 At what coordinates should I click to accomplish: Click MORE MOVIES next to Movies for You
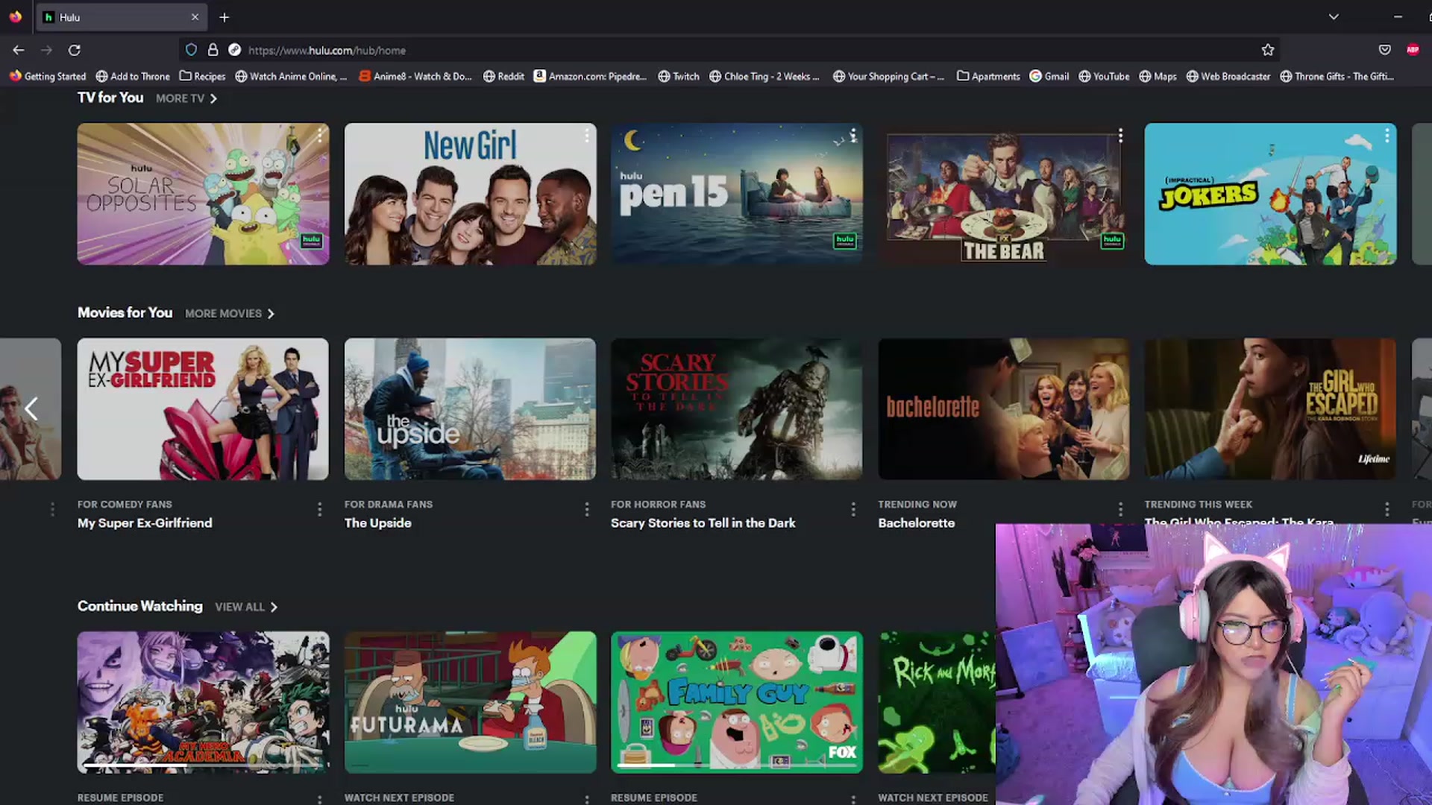[230, 314]
